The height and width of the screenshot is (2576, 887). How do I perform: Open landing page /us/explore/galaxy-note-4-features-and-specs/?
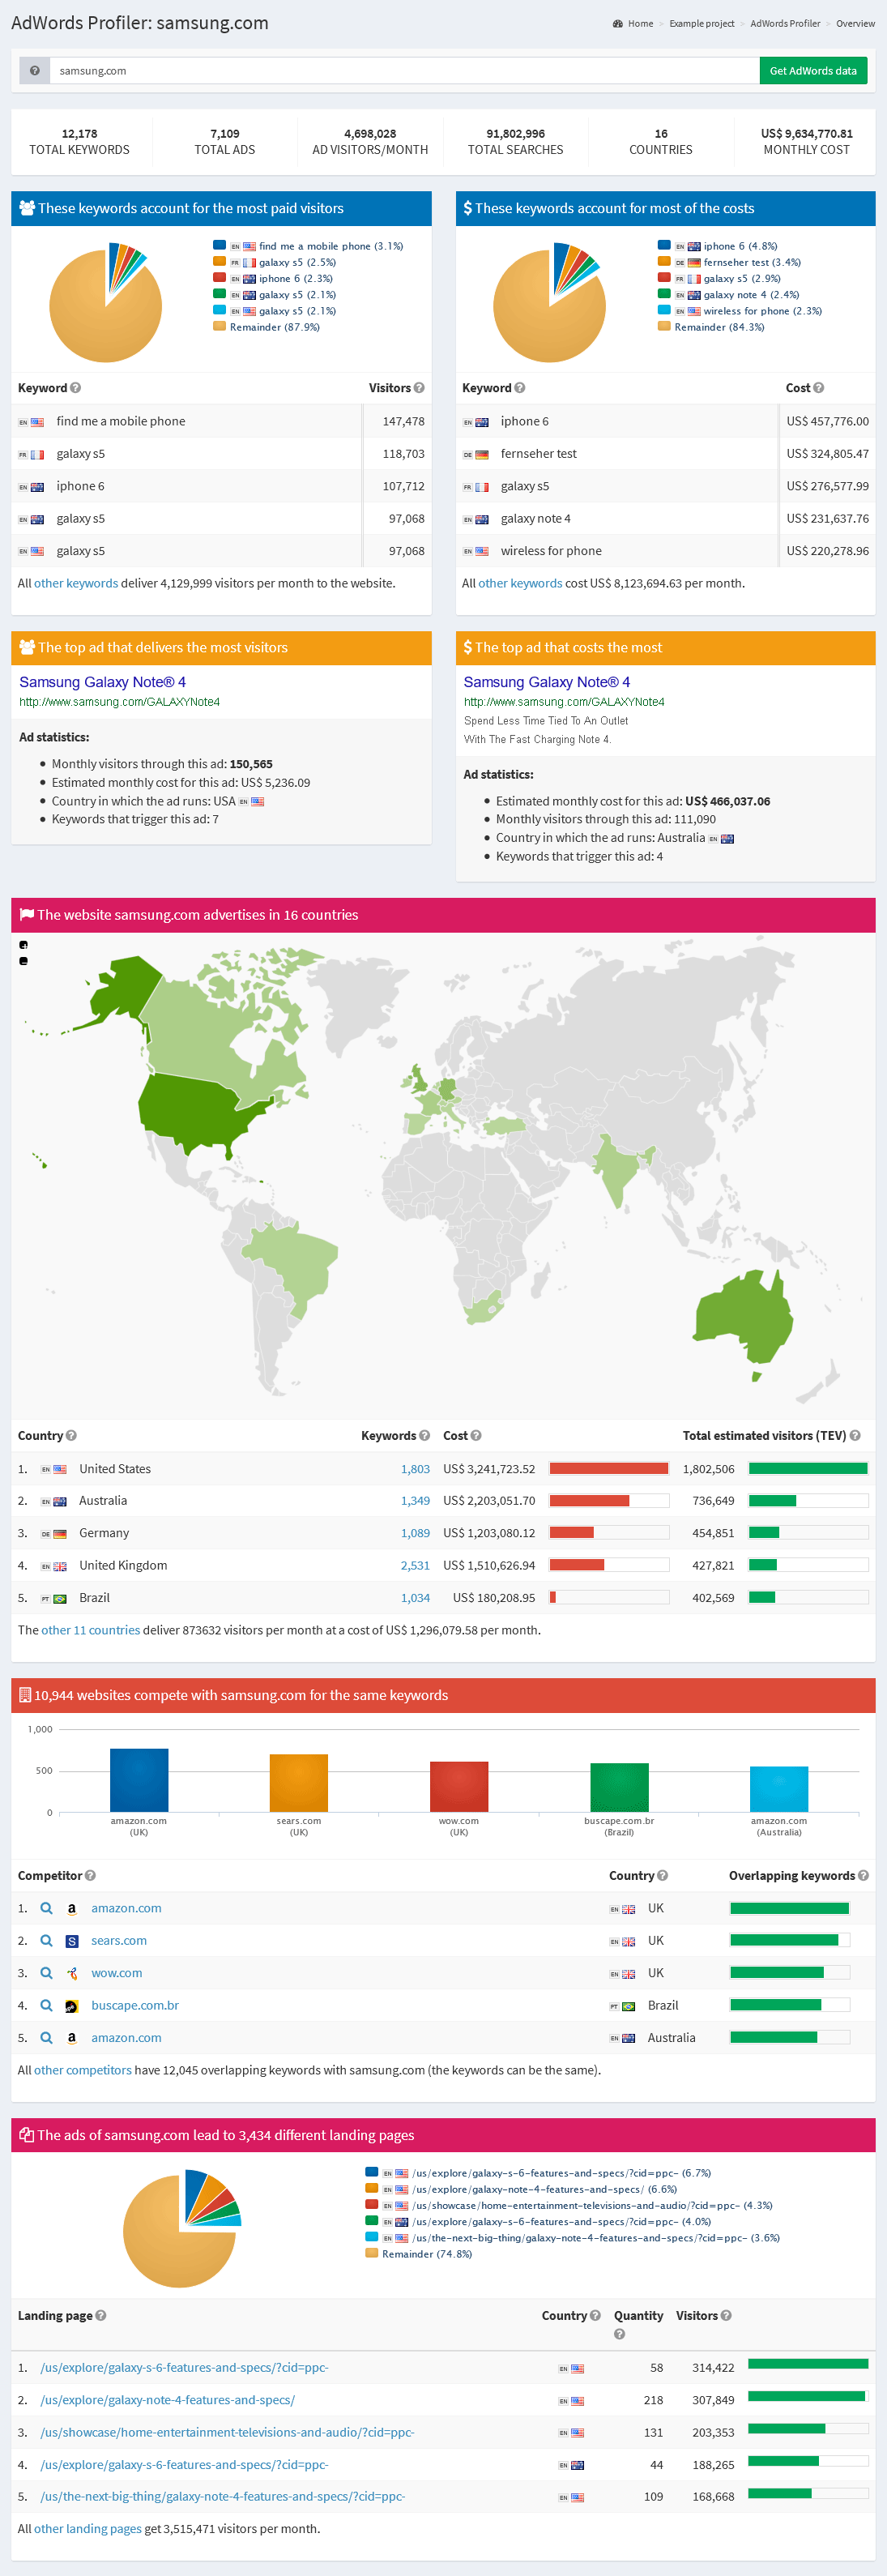pos(167,2400)
